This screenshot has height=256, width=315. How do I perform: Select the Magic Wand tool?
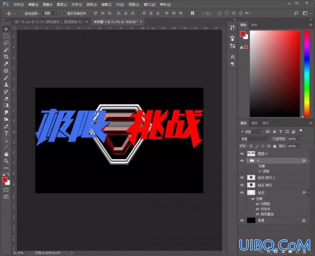[6, 50]
